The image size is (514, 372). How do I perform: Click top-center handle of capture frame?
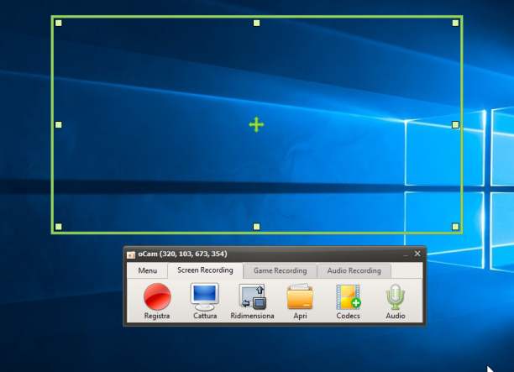tap(257, 23)
